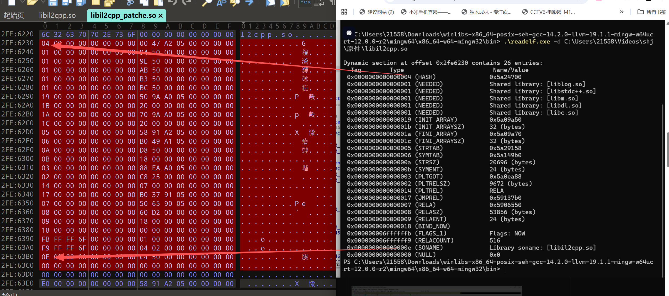
Task: Click the Paste clipboard icon
Action: point(158,3)
